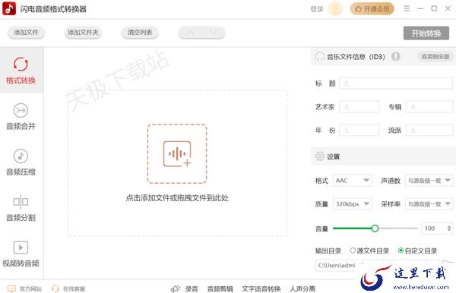Open the hamburger menu icon
Image resolution: width=456 pixels, height=293 pixels.
pos(407,8)
